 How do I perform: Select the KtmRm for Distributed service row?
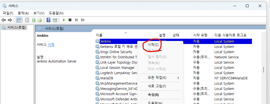click(x=174, y=57)
